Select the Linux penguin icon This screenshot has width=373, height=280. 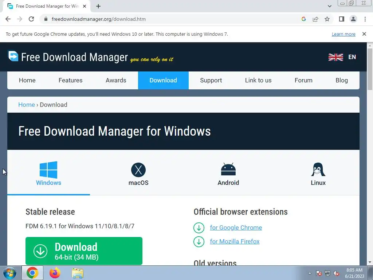pos(318,169)
